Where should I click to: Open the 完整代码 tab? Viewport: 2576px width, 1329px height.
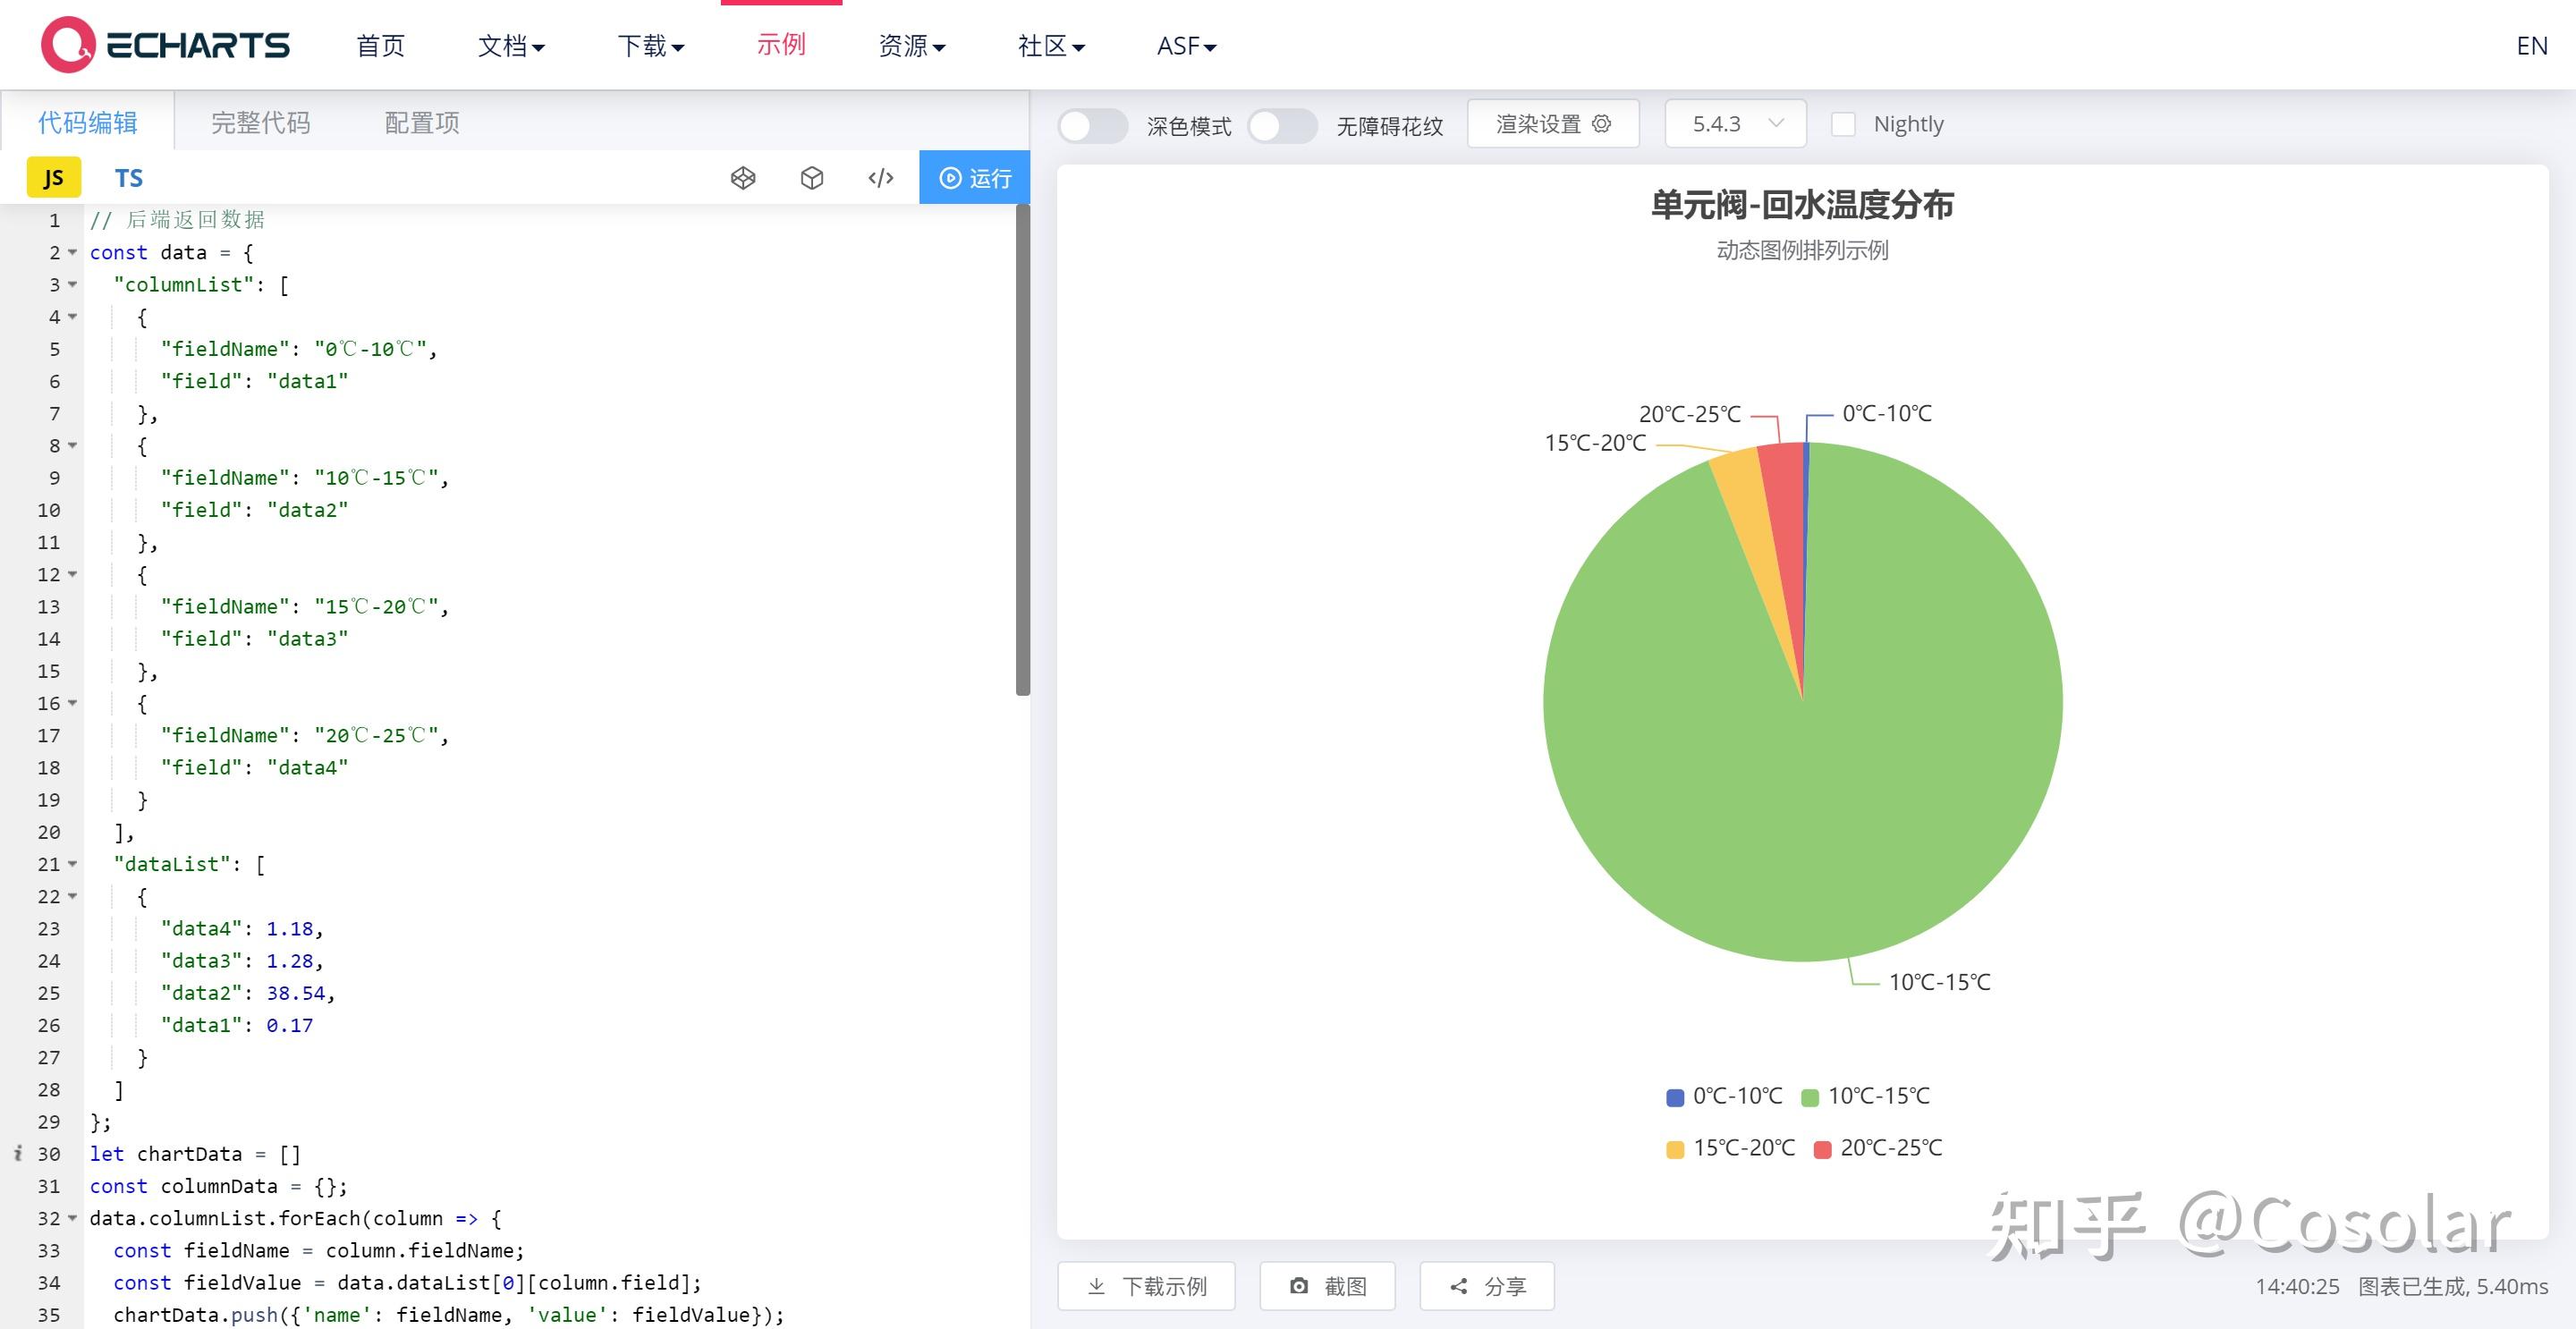[261, 122]
